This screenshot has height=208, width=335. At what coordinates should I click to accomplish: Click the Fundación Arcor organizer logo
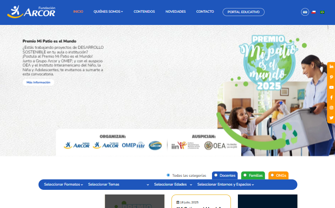(106, 145)
